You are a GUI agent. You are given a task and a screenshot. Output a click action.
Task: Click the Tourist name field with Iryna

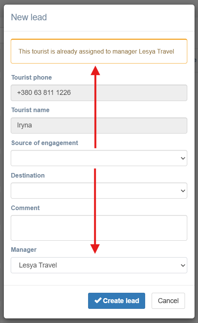[x=99, y=126]
